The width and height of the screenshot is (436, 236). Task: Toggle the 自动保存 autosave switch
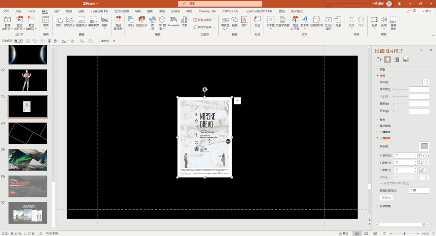(18, 41)
